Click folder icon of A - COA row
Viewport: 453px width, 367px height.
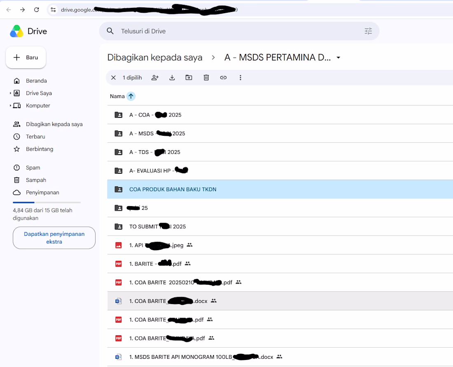[x=119, y=115]
